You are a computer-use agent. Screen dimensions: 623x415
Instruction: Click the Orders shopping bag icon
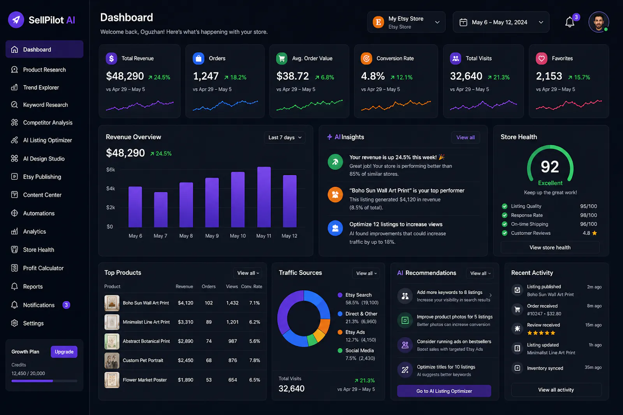pyautogui.click(x=199, y=58)
